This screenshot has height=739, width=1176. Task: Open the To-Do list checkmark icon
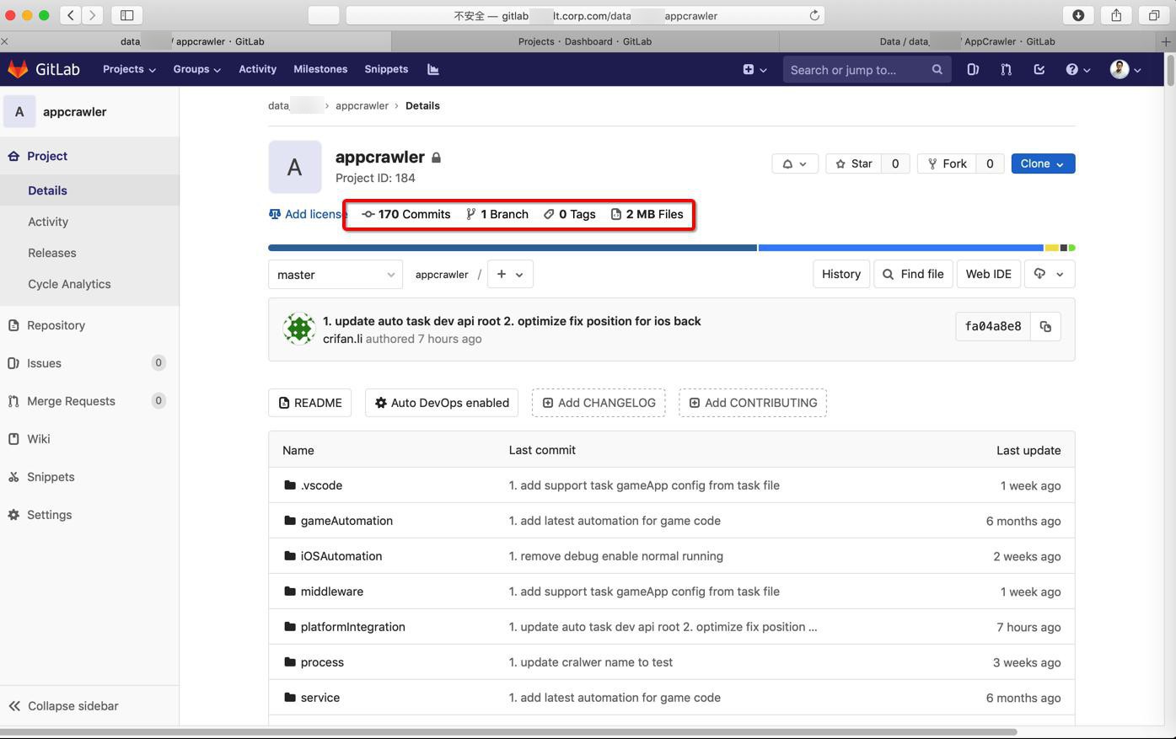[1039, 70]
